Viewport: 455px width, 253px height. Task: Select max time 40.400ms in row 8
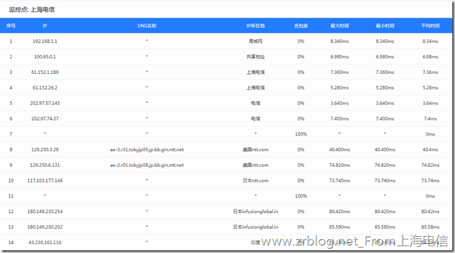coord(340,149)
